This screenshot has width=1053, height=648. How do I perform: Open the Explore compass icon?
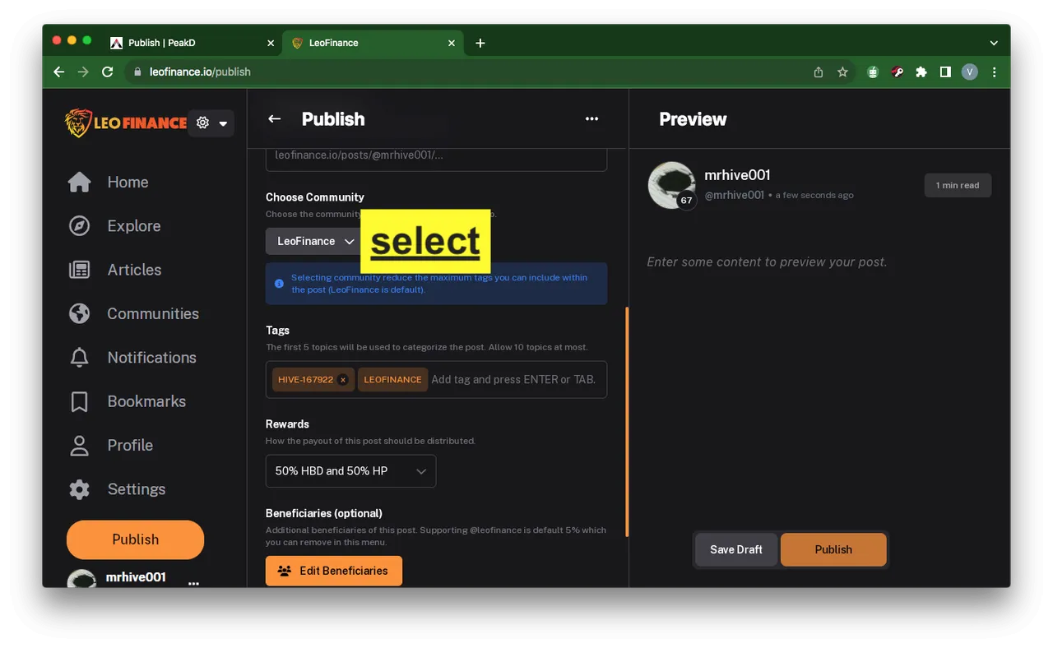click(x=80, y=225)
